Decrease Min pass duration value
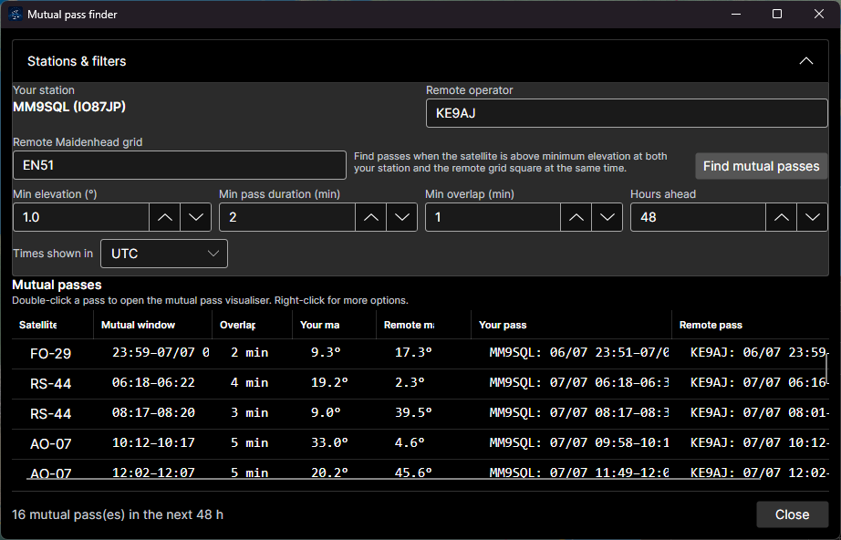This screenshot has height=540, width=841. (x=401, y=217)
